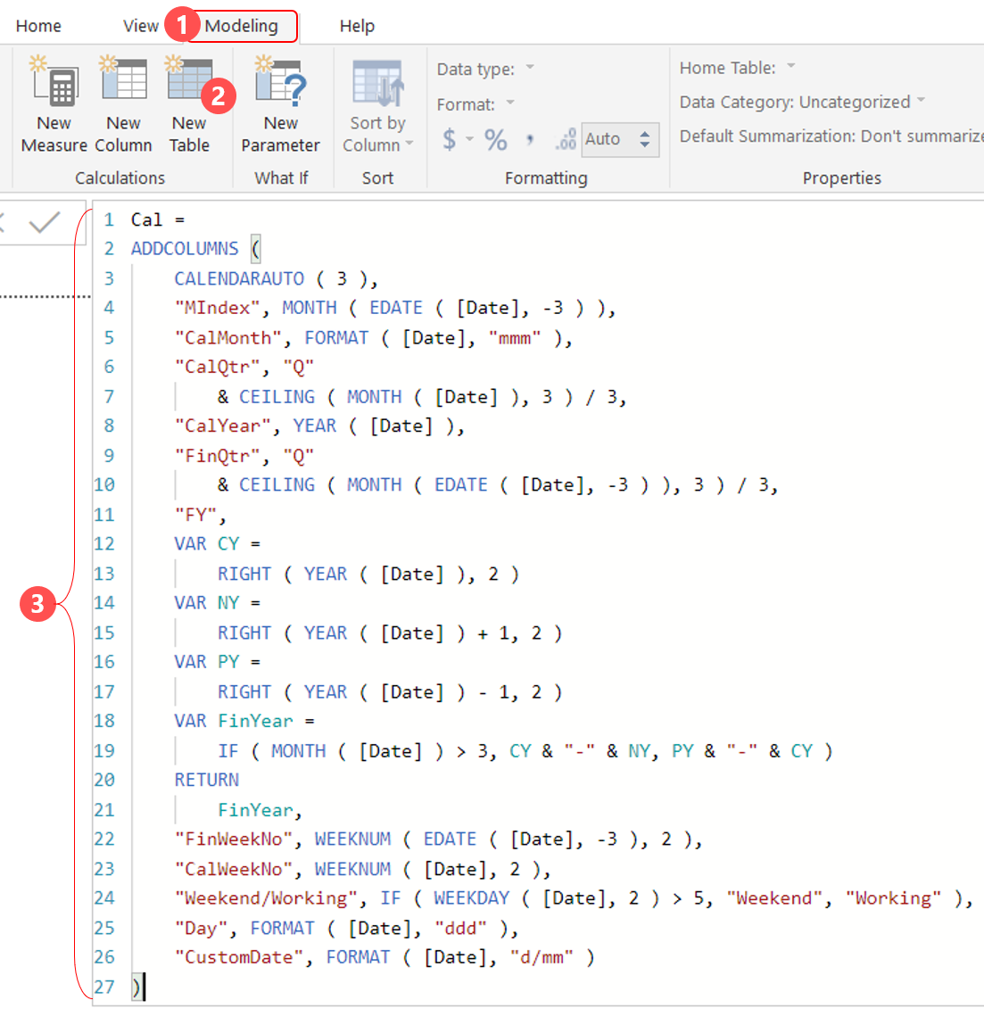Add a New Parameter for What If
The image size is (984, 1017).
pyautogui.click(x=280, y=104)
